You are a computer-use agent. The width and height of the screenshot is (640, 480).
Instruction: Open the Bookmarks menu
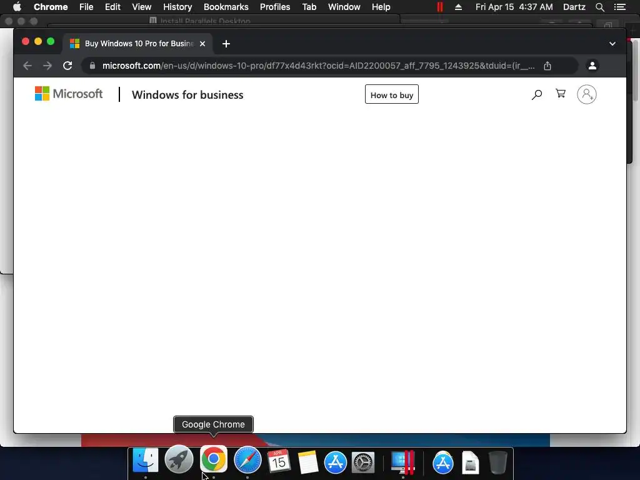226,7
